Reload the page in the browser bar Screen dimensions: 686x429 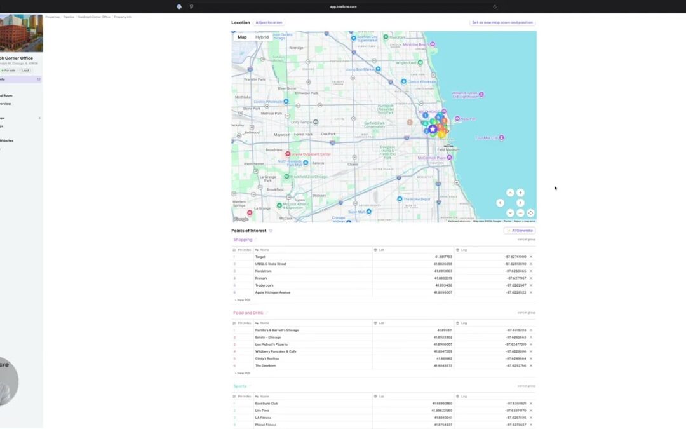(x=494, y=6)
